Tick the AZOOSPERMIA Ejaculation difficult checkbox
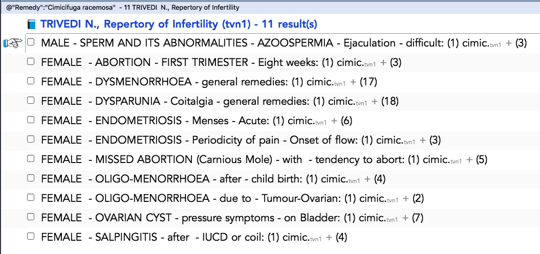Image resolution: width=540 pixels, height=254 pixels. pyautogui.click(x=31, y=42)
